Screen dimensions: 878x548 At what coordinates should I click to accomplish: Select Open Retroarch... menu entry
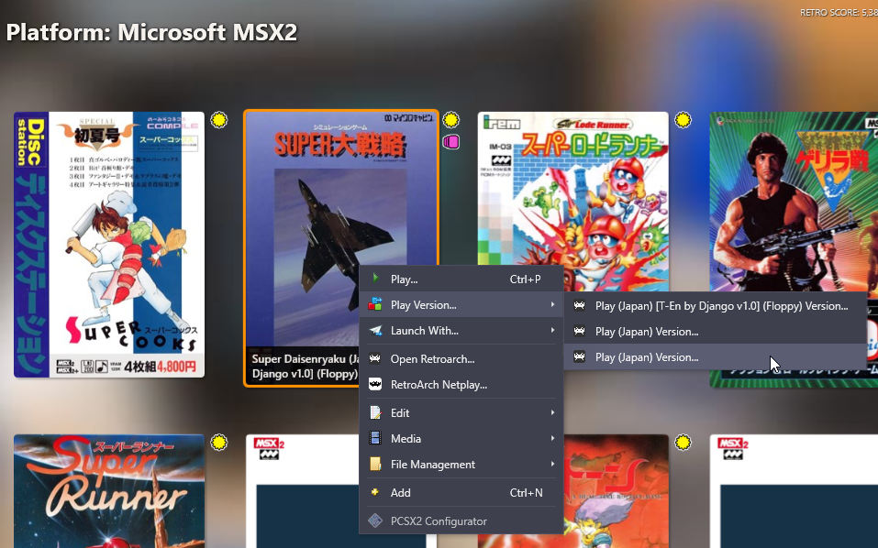coord(461,359)
